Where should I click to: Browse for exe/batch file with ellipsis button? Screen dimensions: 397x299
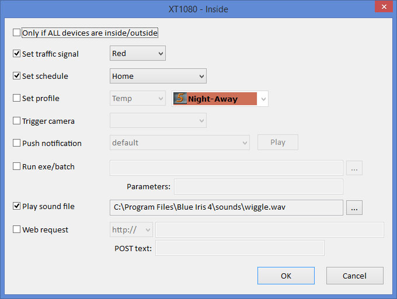(354, 168)
